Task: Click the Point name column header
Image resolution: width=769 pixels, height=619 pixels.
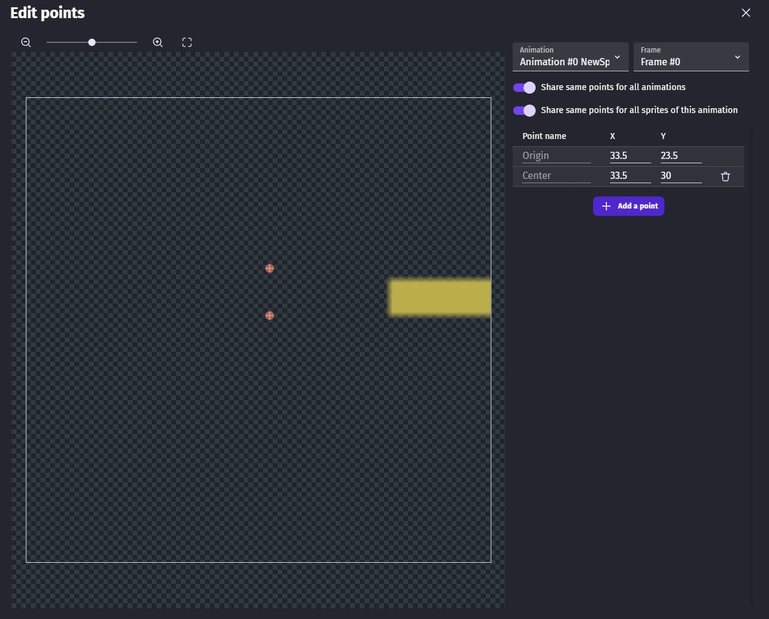Action: coord(544,136)
